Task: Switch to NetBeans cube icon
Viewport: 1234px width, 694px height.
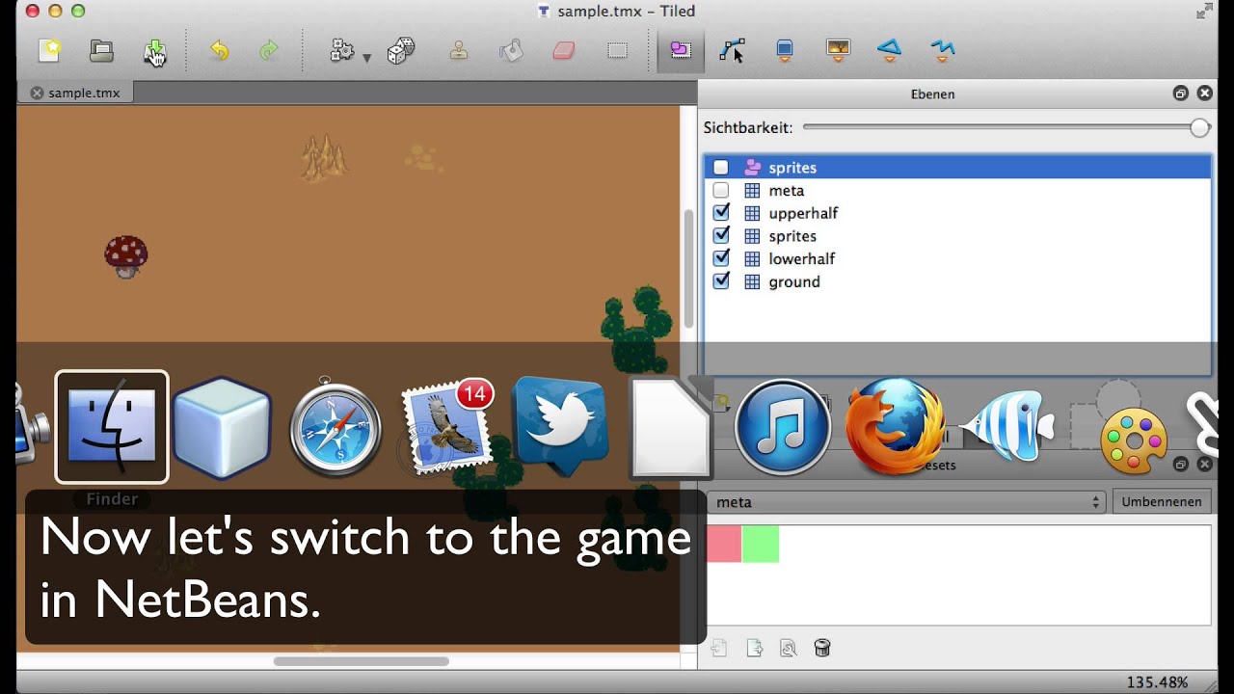Action: [x=223, y=427]
